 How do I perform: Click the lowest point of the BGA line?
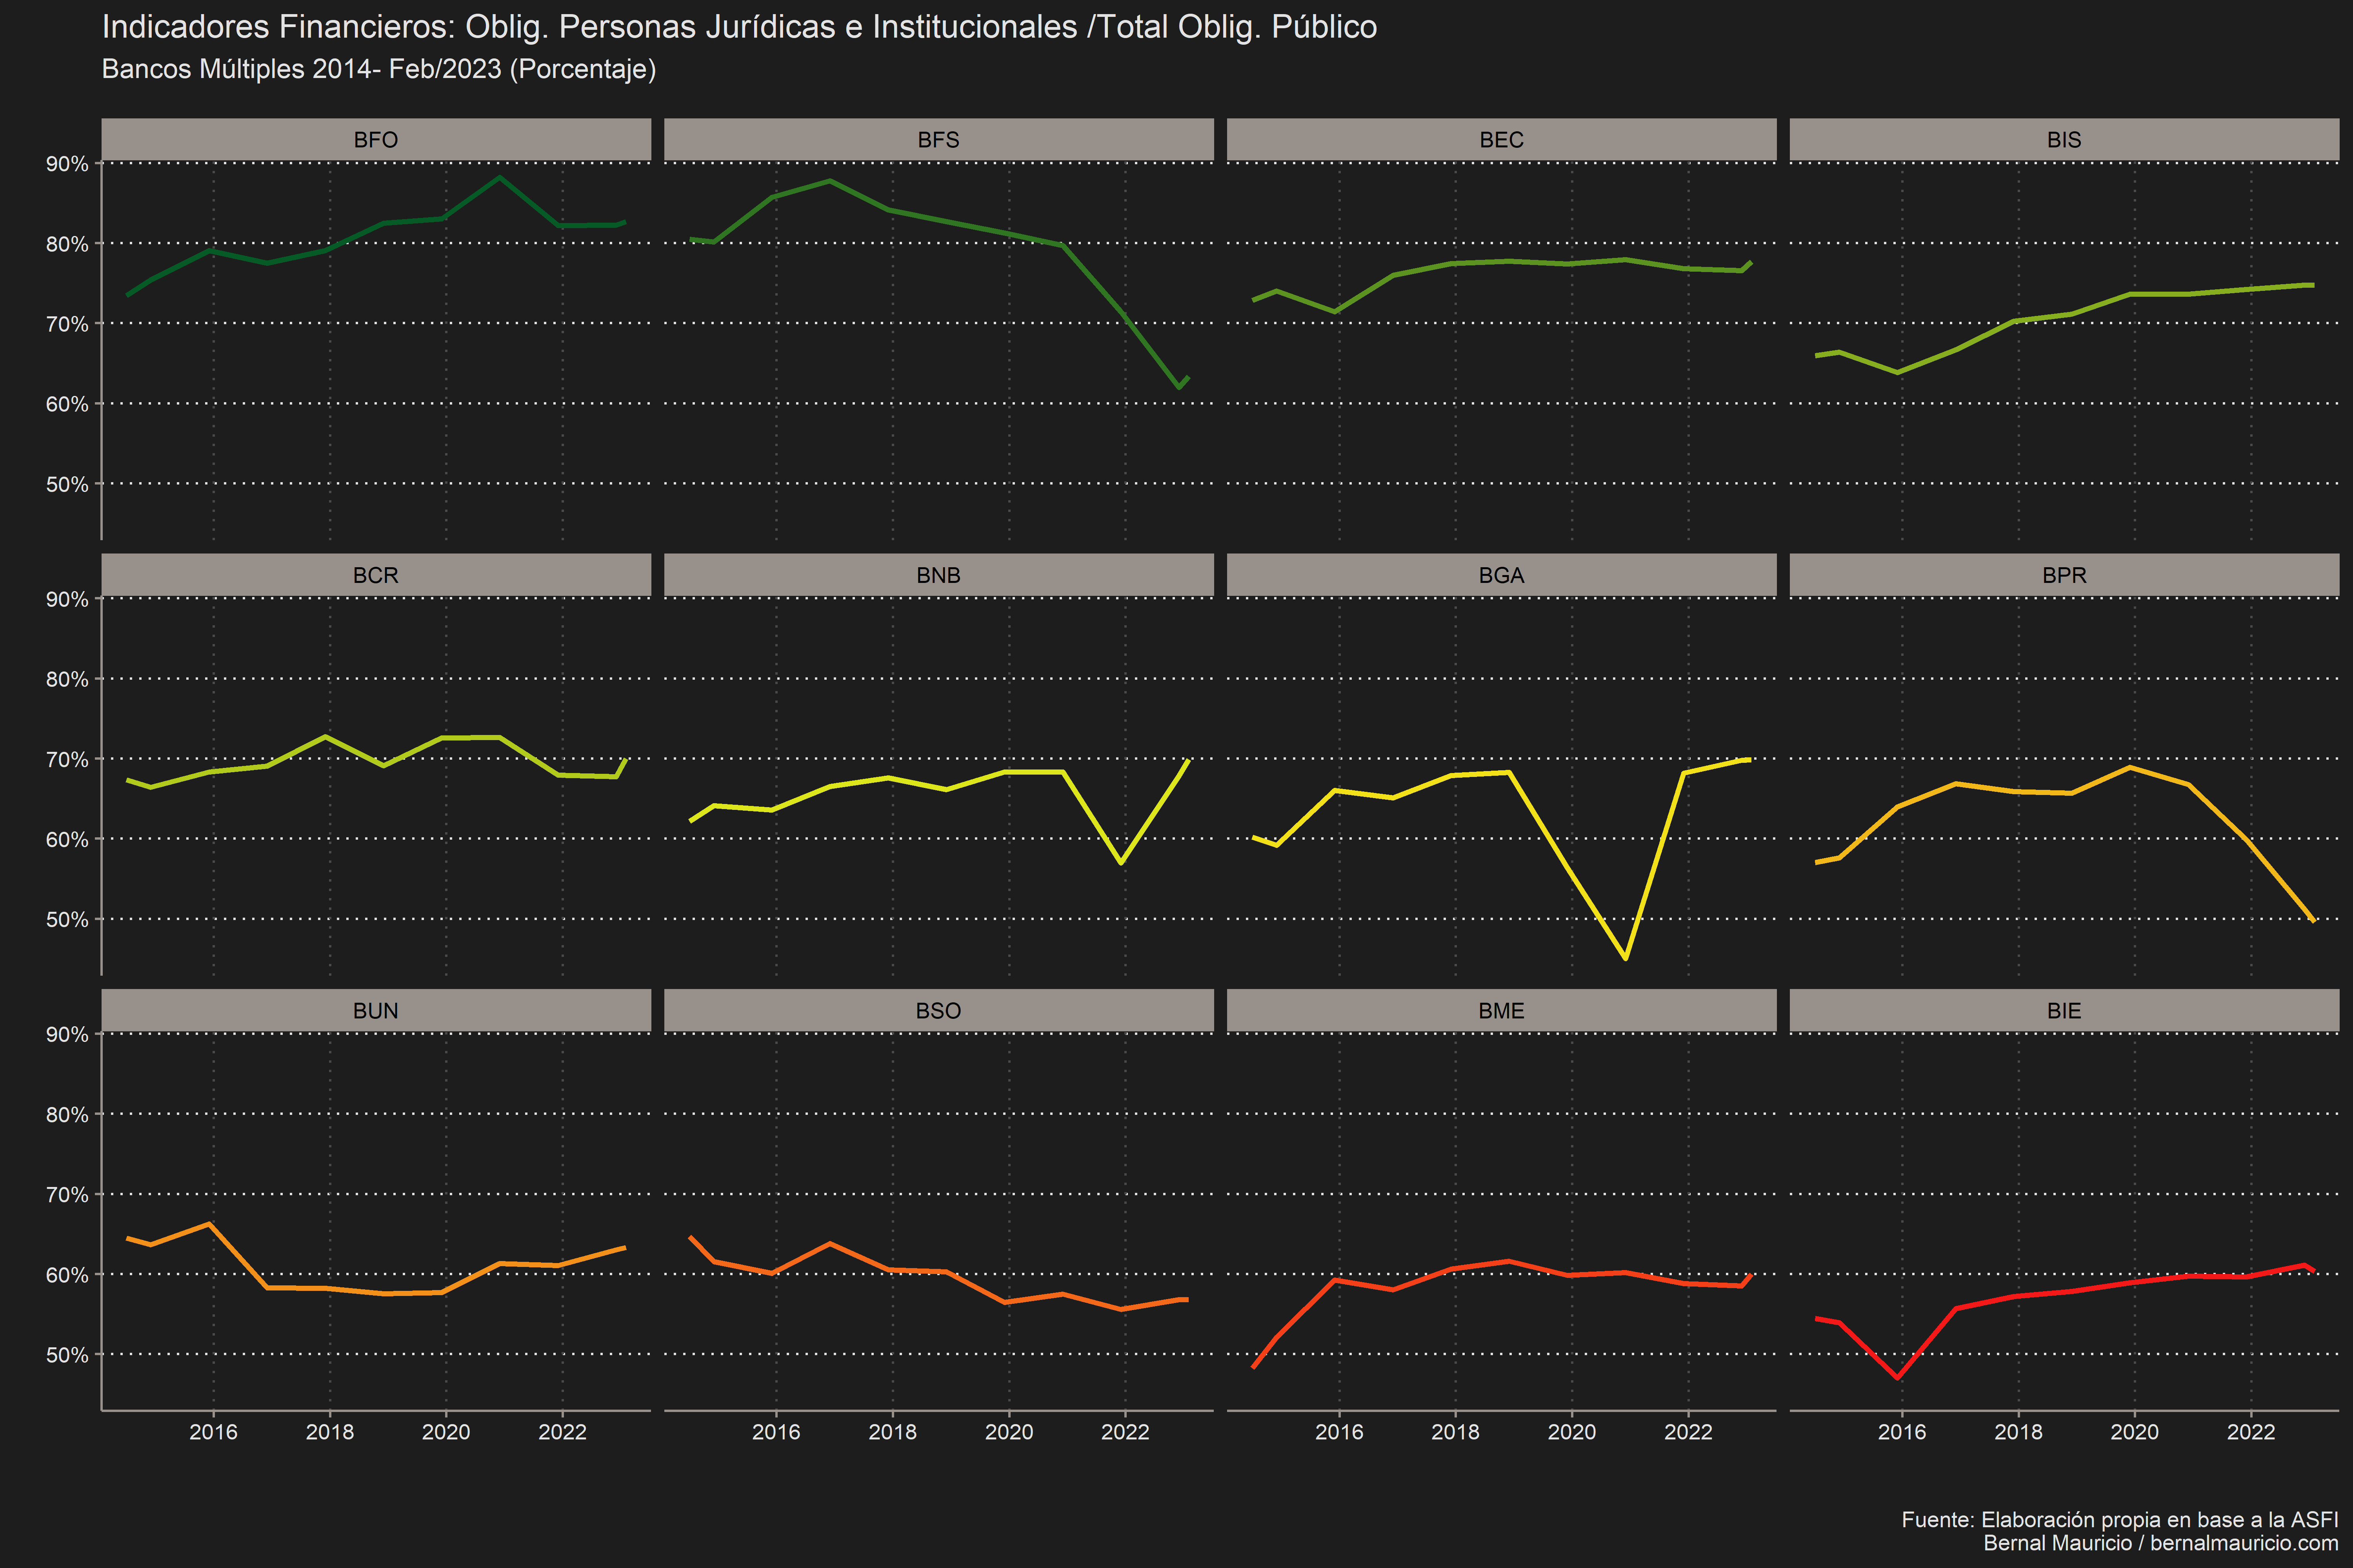1626,958
